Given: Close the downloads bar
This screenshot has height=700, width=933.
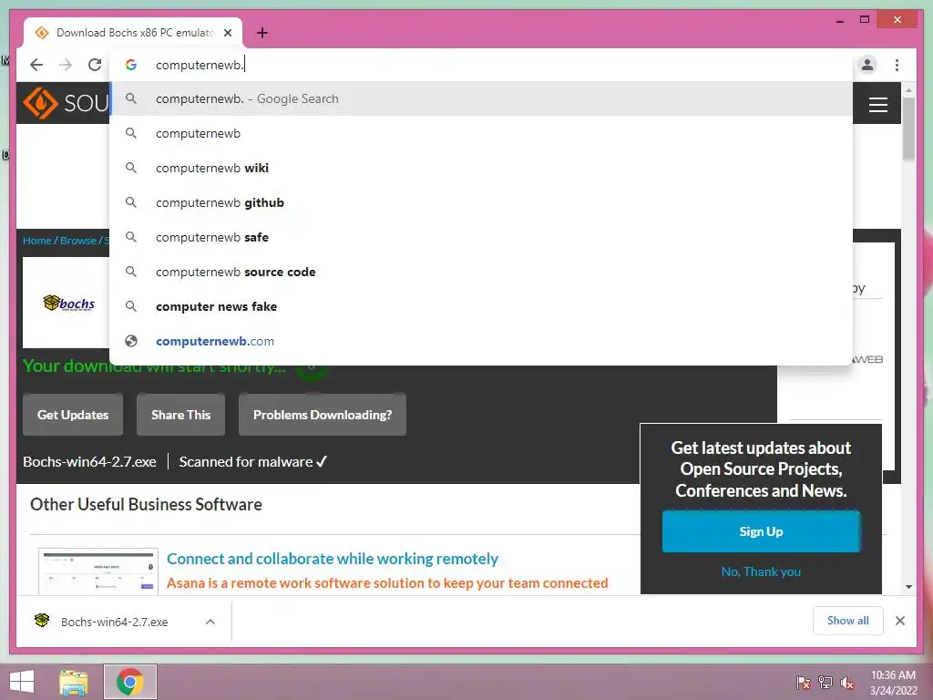Looking at the screenshot, I should click(899, 621).
